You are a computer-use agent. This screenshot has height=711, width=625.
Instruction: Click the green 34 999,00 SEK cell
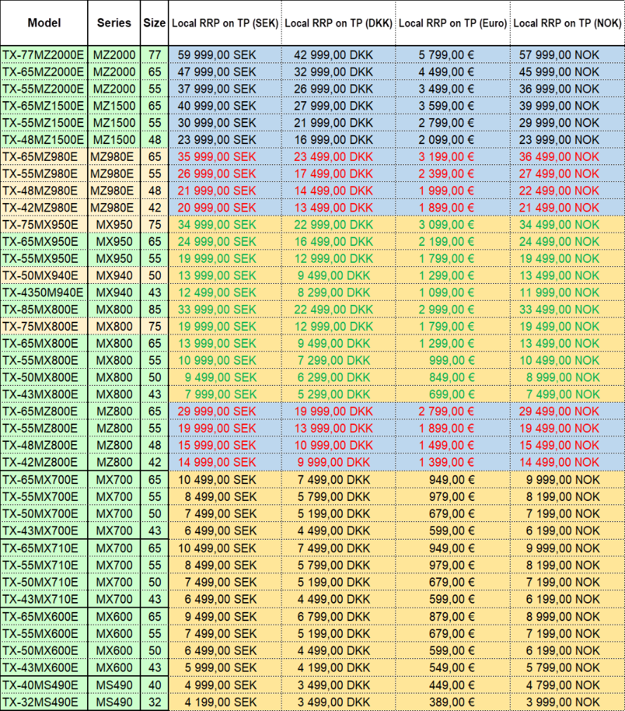(x=225, y=224)
